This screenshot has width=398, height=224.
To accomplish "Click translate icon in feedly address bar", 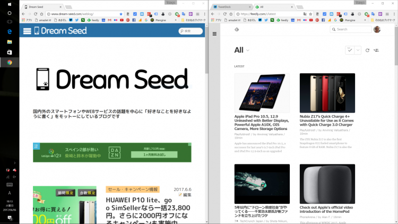I will pos(305,14).
